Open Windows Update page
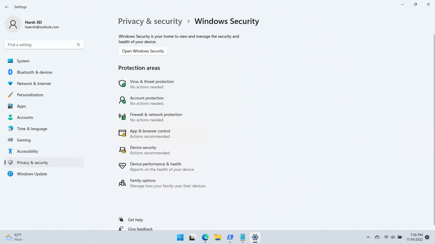The width and height of the screenshot is (435, 244). (44, 174)
